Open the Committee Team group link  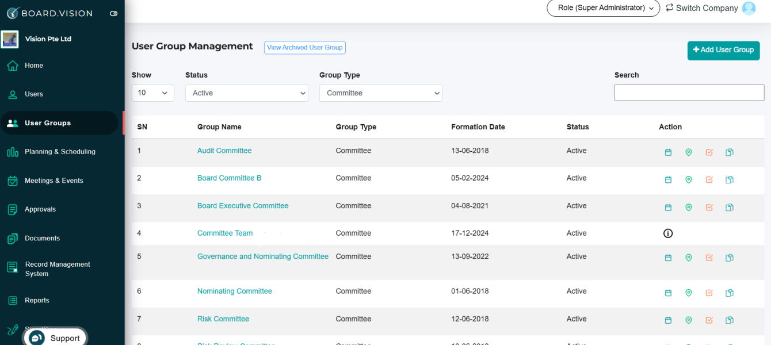(x=225, y=233)
